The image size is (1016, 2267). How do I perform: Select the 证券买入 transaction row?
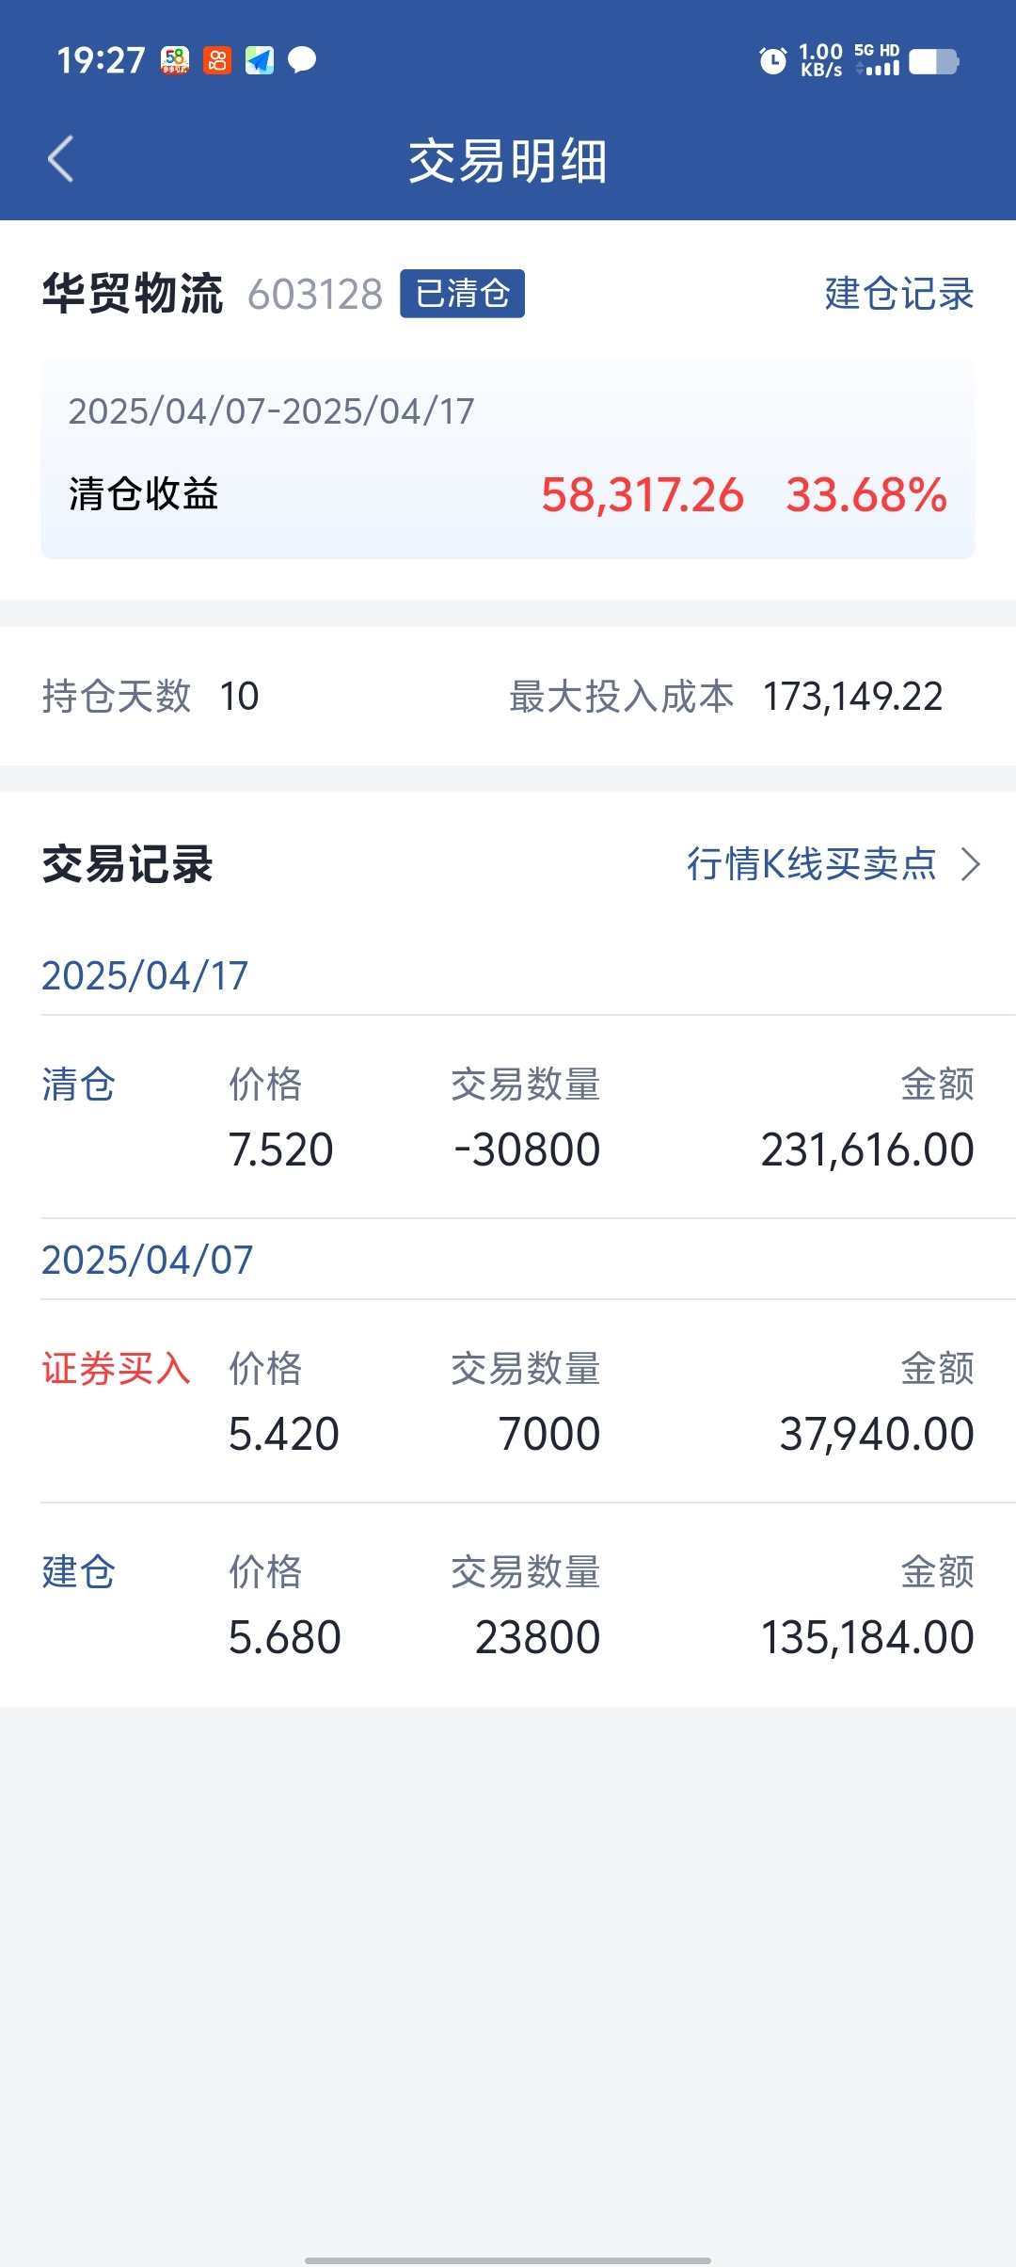tap(508, 1402)
